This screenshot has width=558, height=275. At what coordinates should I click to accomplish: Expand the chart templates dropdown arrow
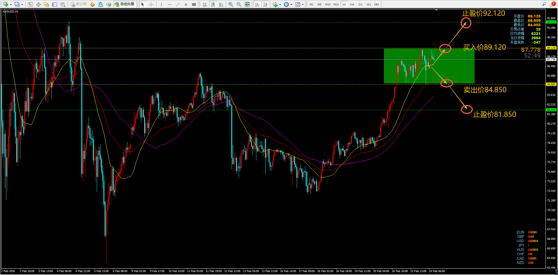(x=303, y=4)
